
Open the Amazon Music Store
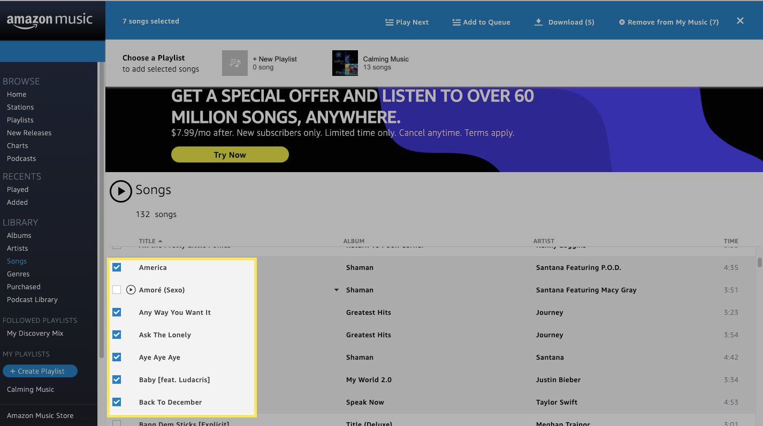click(x=40, y=415)
